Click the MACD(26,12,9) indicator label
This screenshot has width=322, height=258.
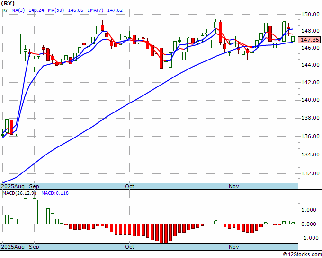(19, 193)
